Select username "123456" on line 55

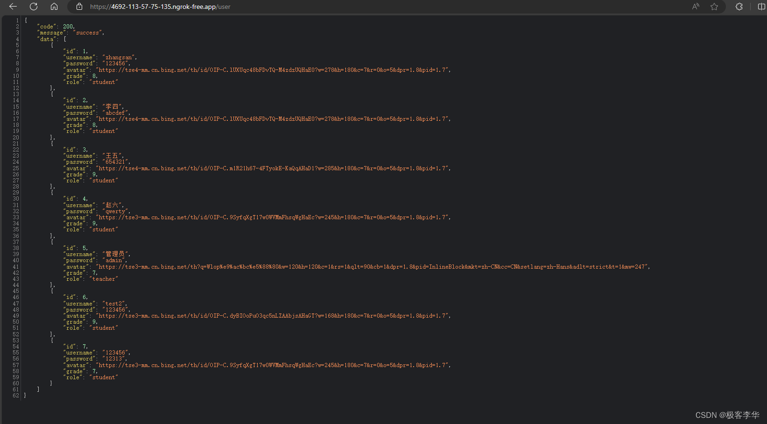tap(115, 353)
